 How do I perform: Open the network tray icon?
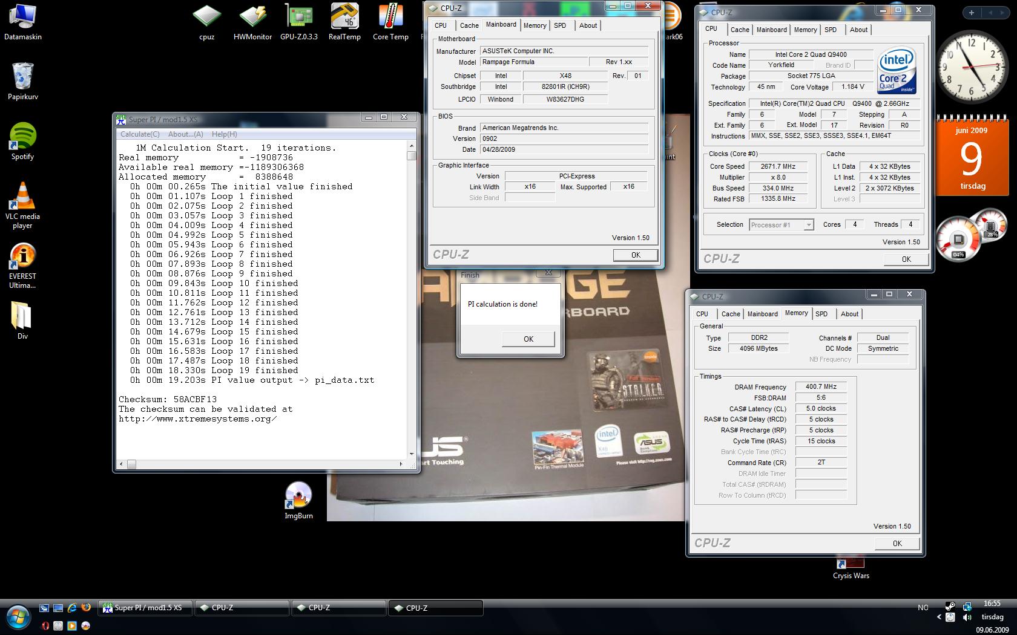(x=967, y=606)
